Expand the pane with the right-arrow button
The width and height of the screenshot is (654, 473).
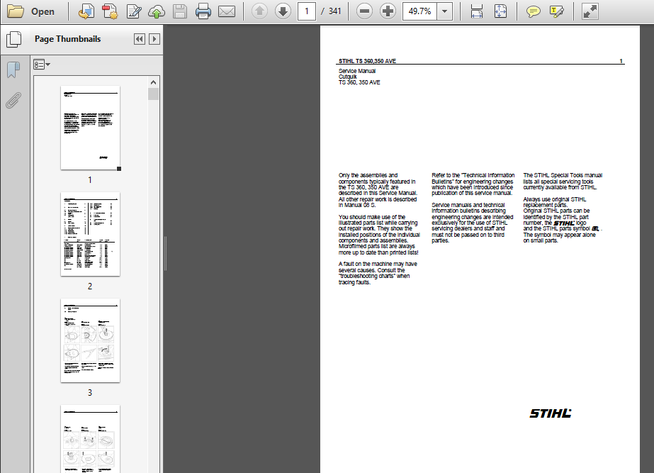tap(154, 39)
